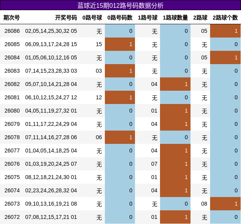Select the 0路号码数 column header
The image size is (241, 224).
pos(120,18)
